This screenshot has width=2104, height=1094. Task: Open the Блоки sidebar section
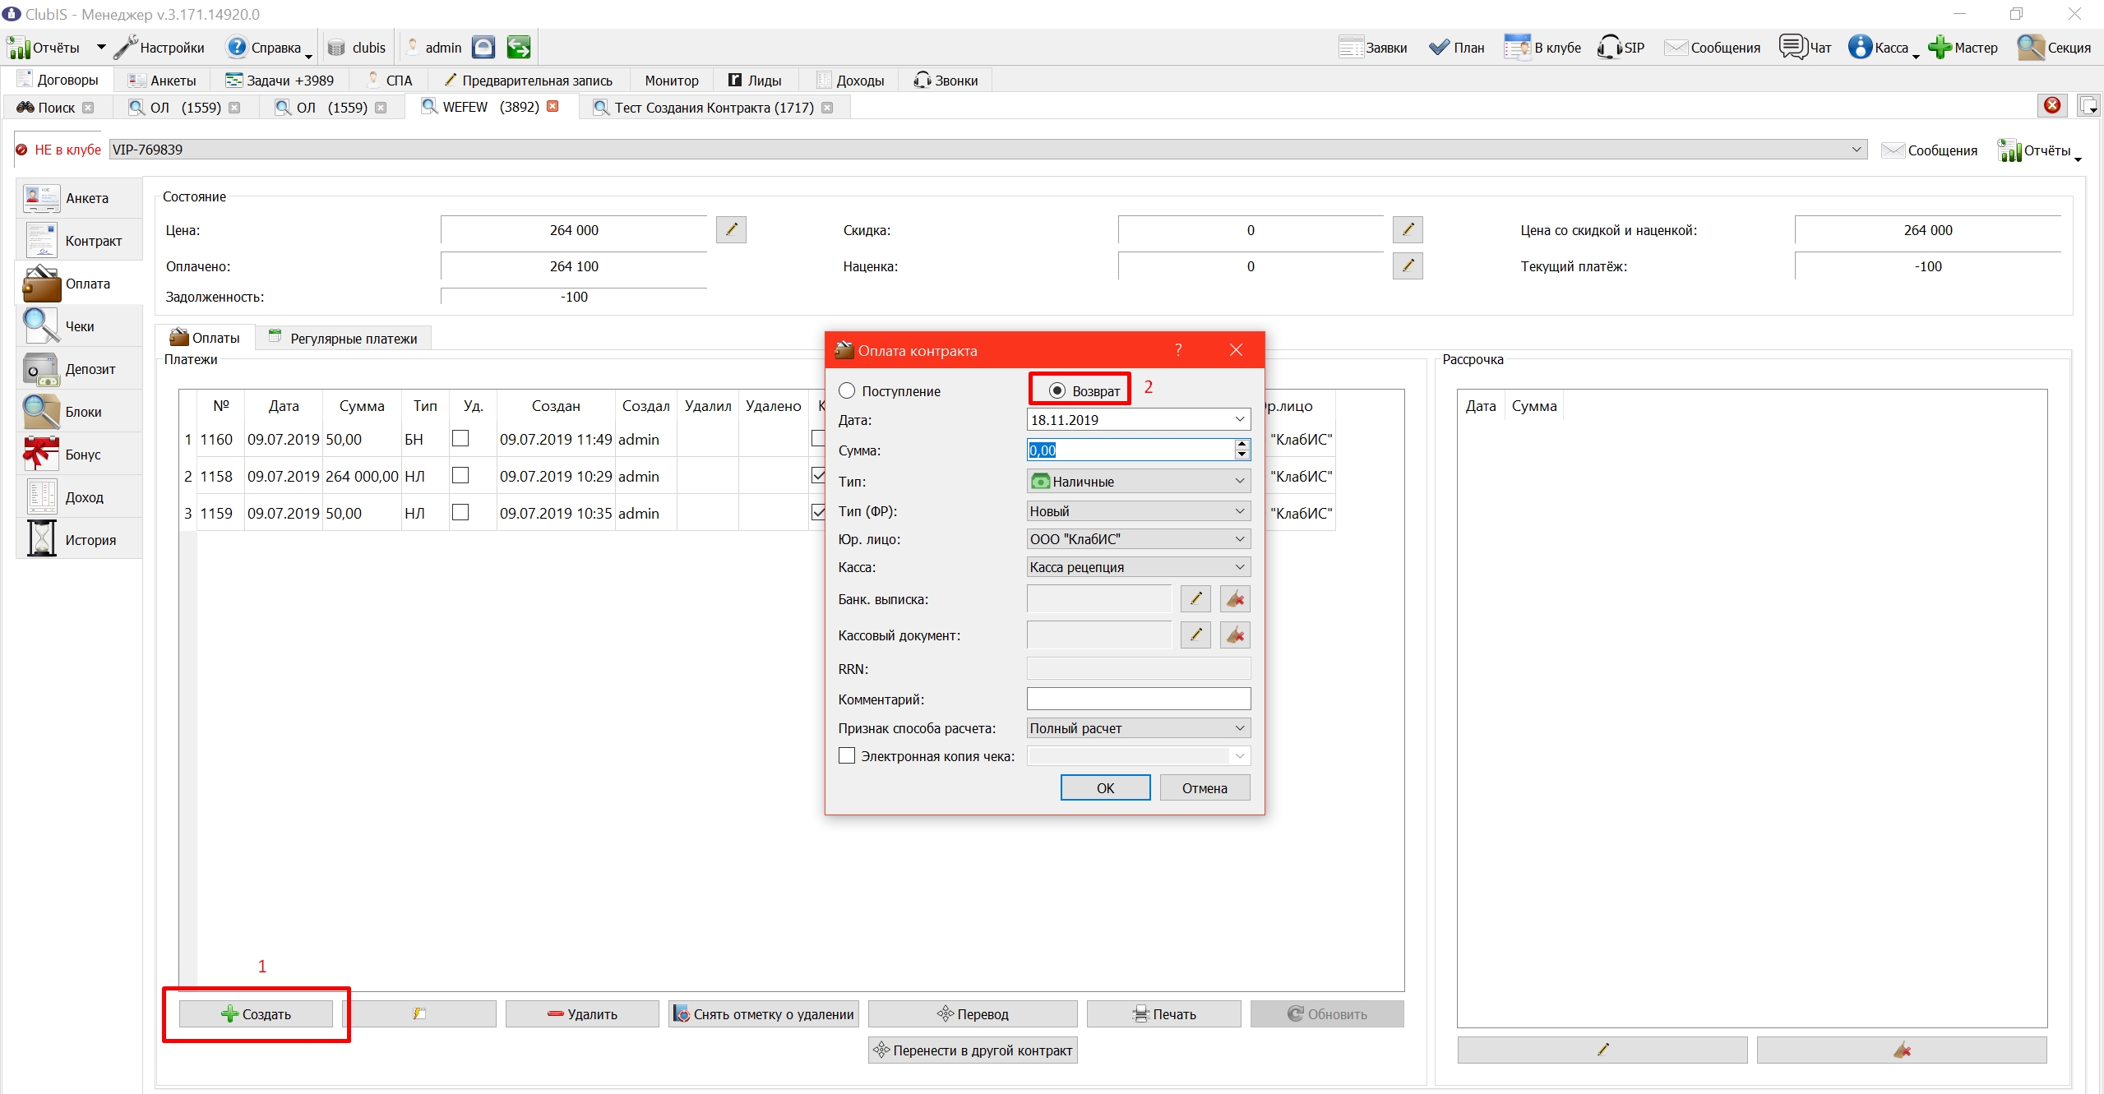79,412
